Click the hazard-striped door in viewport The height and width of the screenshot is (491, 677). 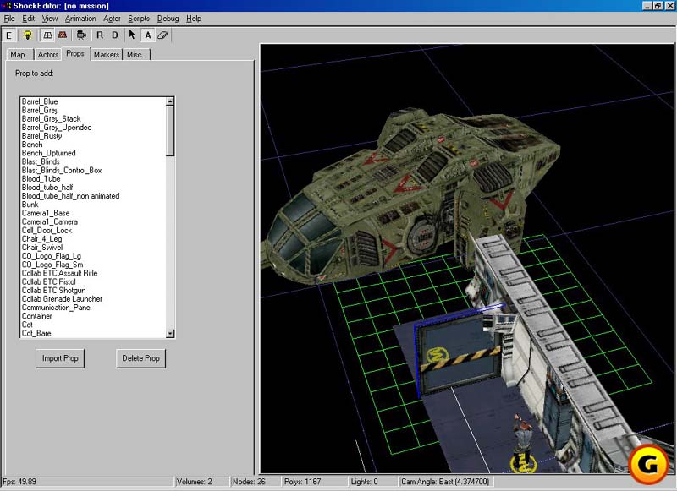click(x=460, y=356)
